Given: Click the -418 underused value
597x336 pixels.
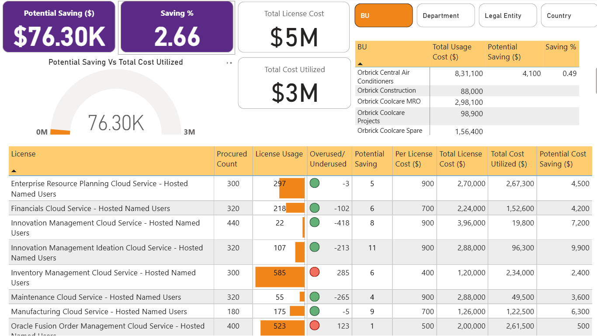Looking at the screenshot, I should click(x=341, y=223).
